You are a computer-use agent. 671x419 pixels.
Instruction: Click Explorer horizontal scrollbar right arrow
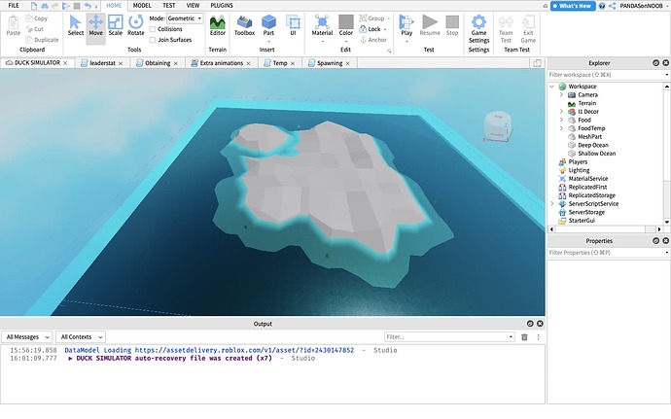pyautogui.click(x=659, y=229)
